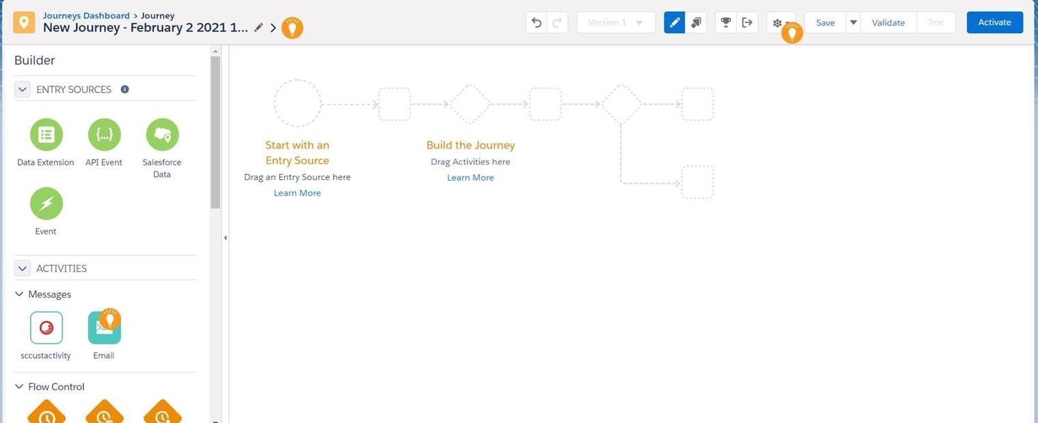
Task: Click the Validate button
Action: pyautogui.click(x=887, y=22)
